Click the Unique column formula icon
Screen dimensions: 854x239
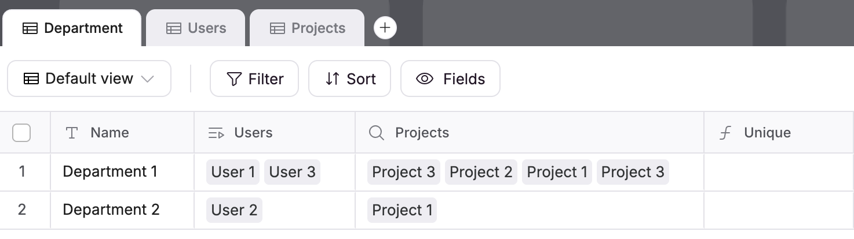[725, 133]
